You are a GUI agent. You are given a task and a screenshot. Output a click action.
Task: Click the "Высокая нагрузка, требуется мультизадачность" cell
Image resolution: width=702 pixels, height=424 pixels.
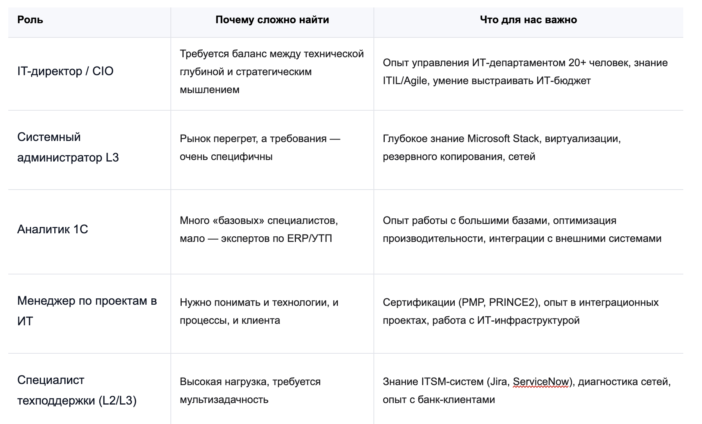(x=250, y=391)
